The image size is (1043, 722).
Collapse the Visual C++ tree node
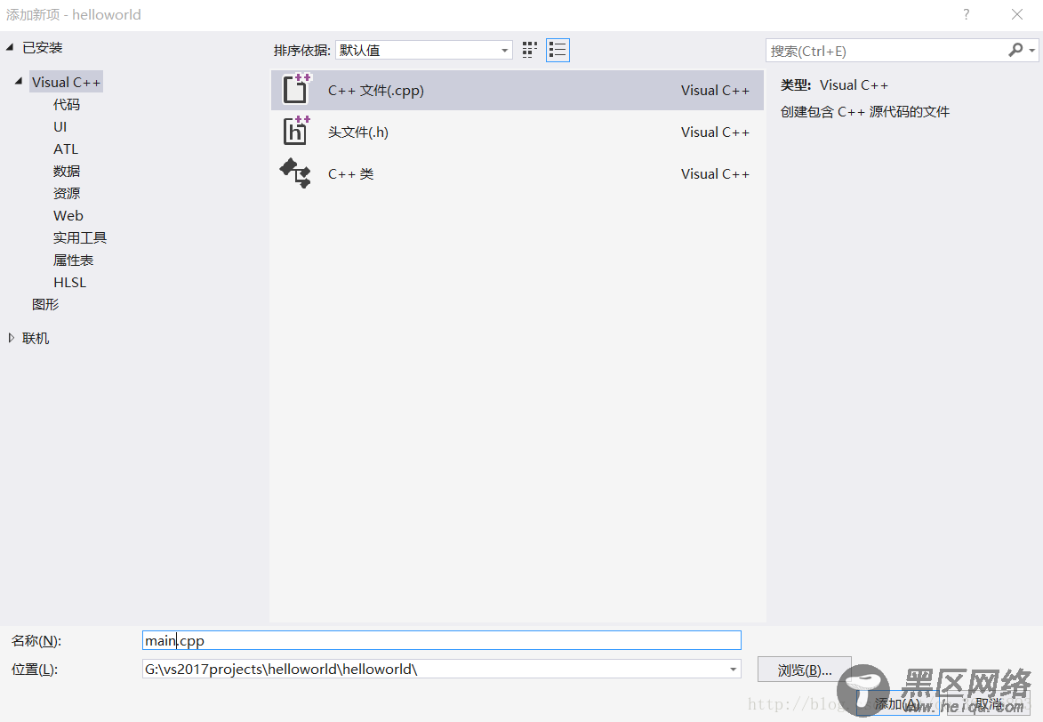[19, 81]
